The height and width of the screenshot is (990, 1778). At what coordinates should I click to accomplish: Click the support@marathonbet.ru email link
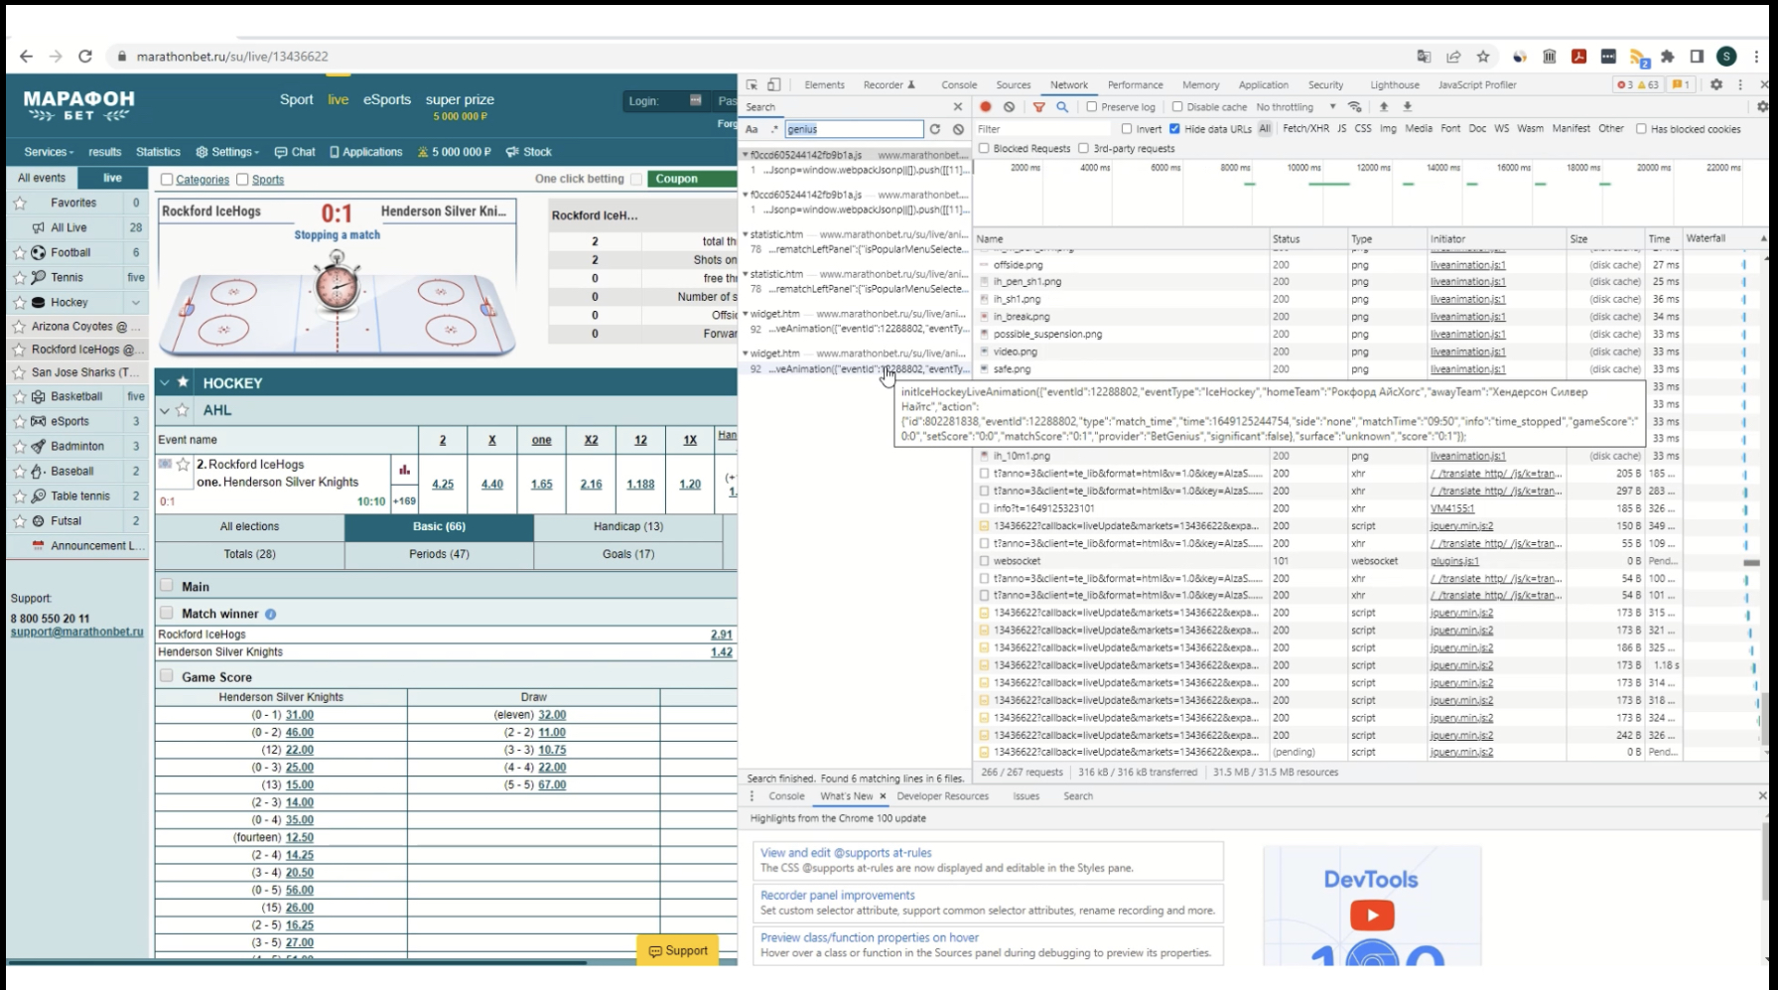77,632
